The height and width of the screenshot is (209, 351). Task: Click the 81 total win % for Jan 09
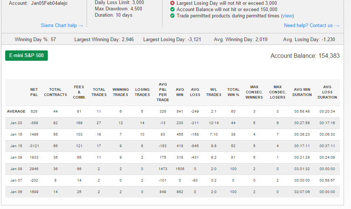pos(233,157)
